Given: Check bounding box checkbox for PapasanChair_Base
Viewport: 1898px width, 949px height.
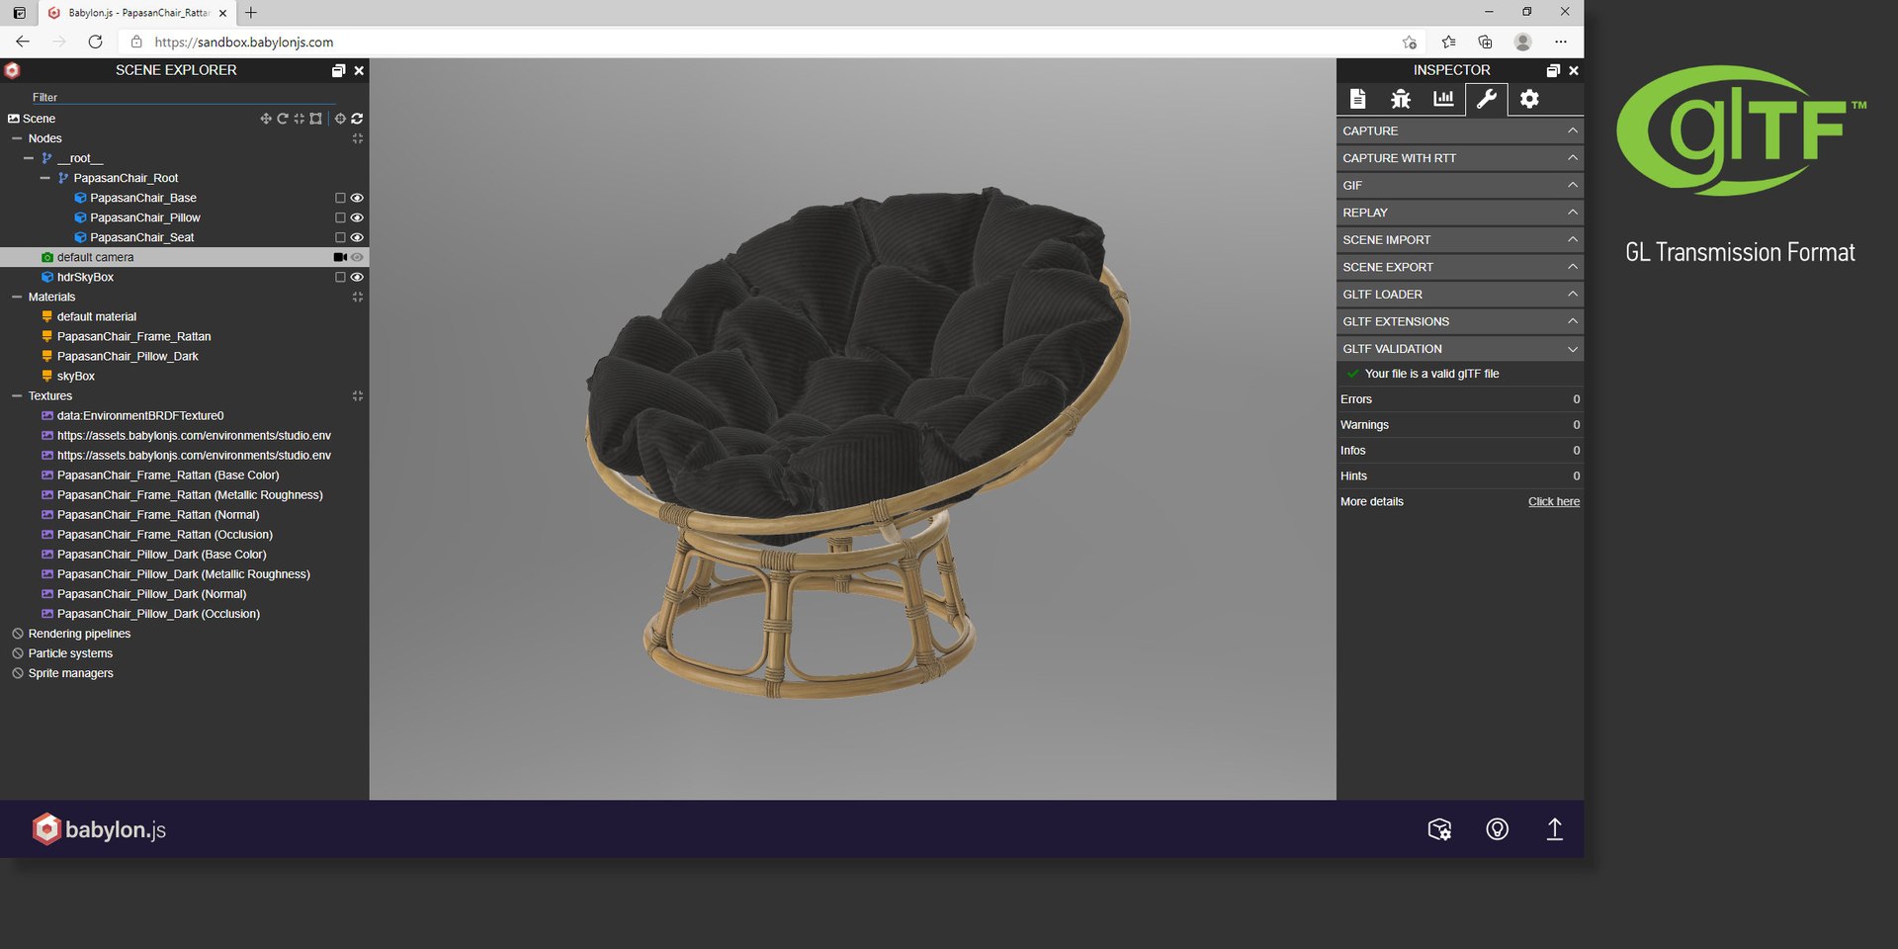Looking at the screenshot, I should tap(340, 198).
